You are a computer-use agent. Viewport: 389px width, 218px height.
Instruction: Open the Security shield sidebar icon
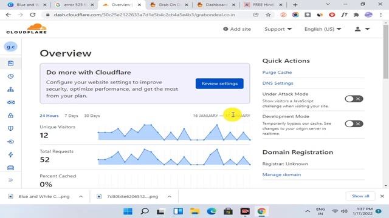point(11,128)
